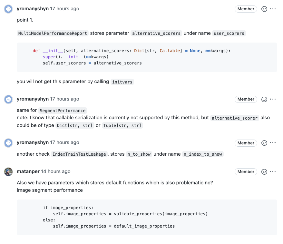The height and width of the screenshot is (244, 283).
Task: Click 'MultiModelPerformanceReport' inline code
Action: click(53, 33)
